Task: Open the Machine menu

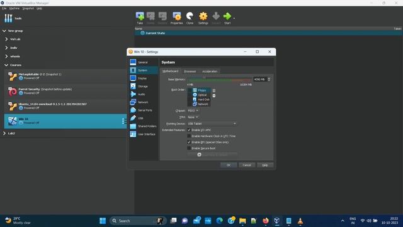Action: point(14,8)
